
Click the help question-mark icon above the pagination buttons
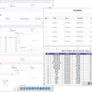pos(26,48)
